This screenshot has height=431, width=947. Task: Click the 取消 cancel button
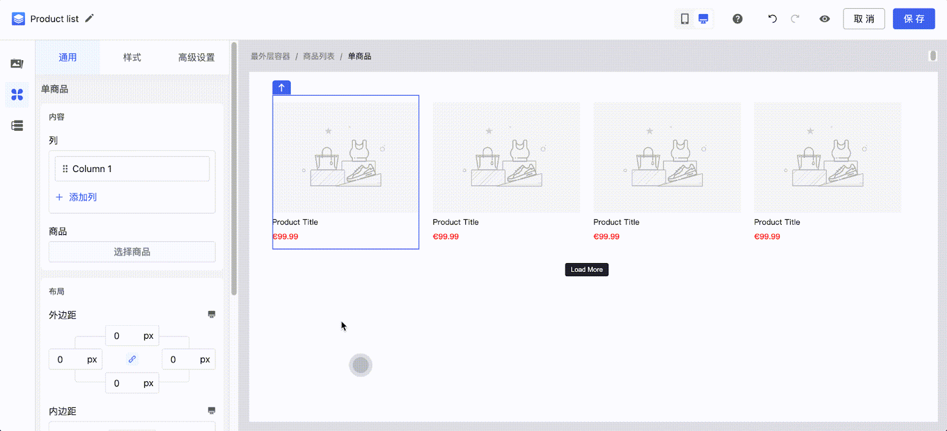tap(864, 19)
